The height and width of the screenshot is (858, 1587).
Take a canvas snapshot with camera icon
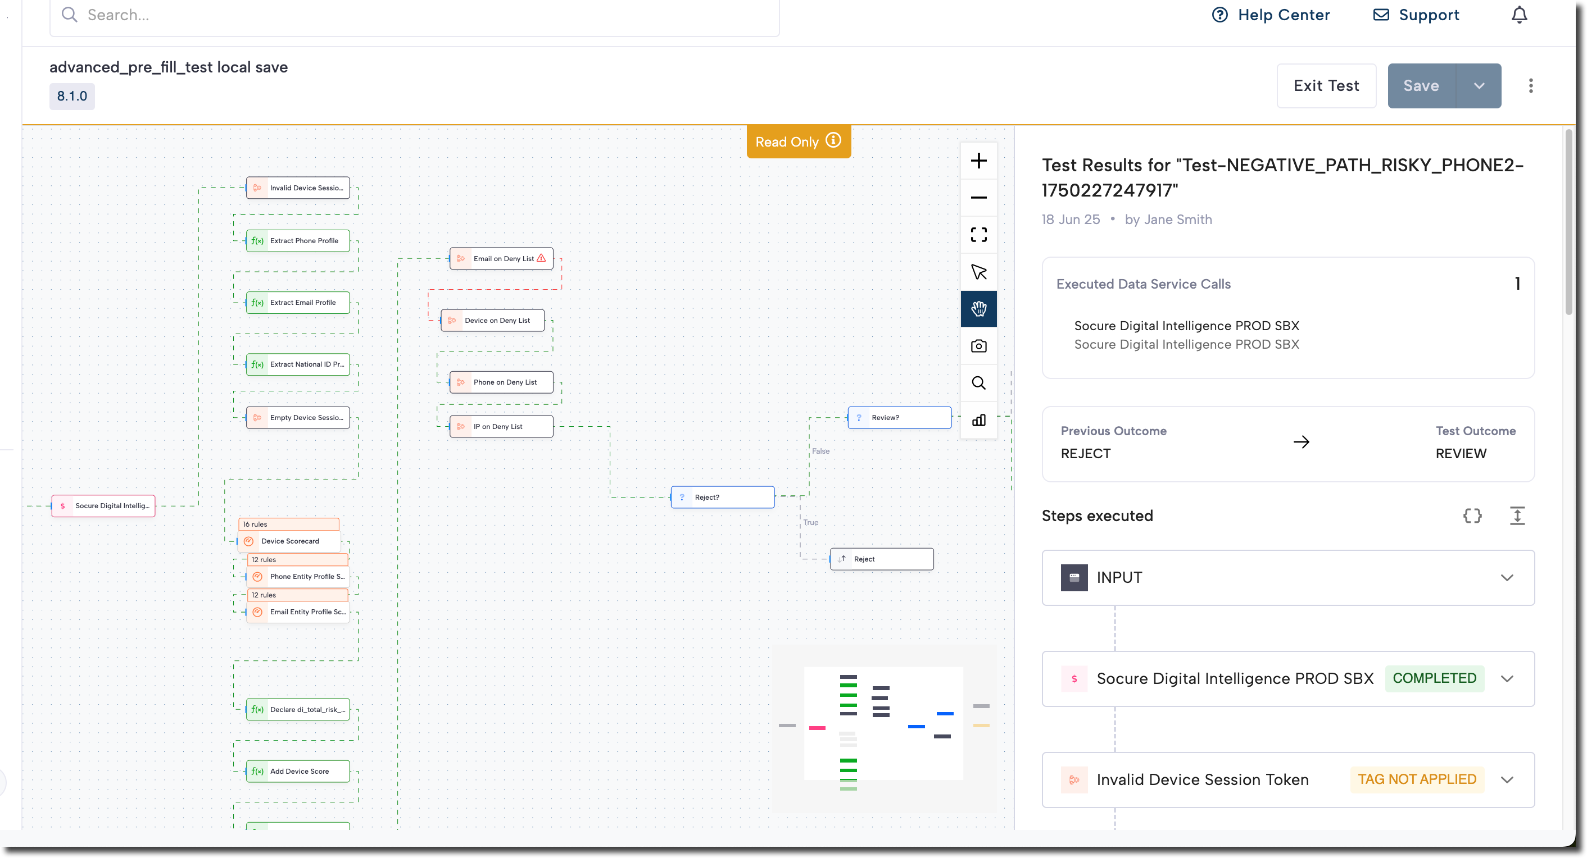tap(978, 346)
